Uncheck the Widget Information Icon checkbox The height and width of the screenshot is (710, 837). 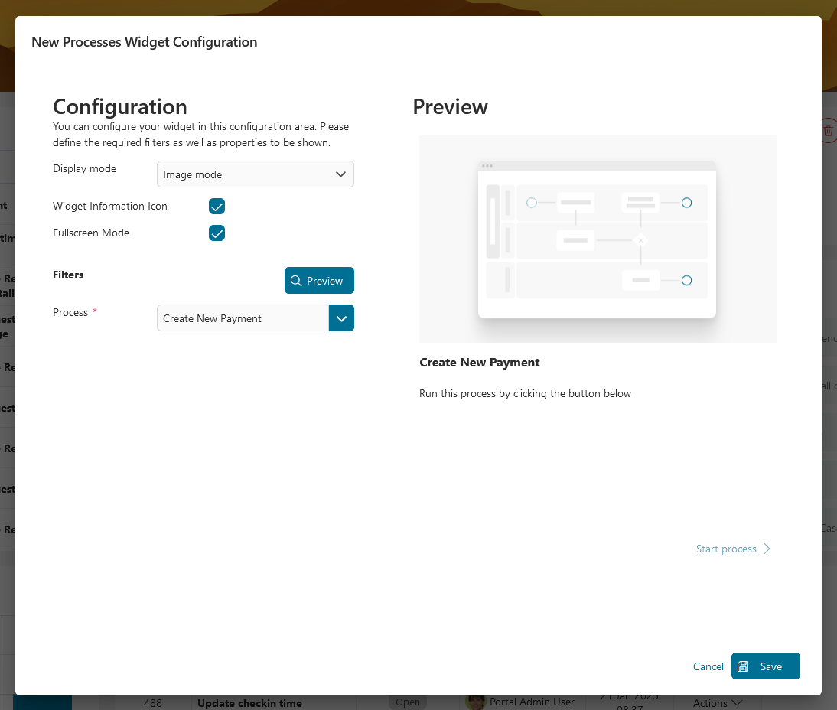point(217,206)
